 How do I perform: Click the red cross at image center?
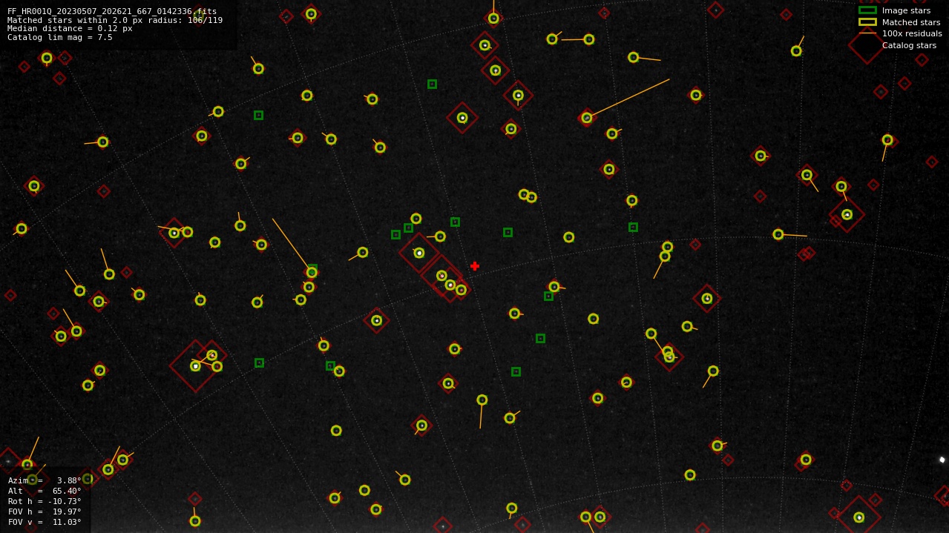pyautogui.click(x=475, y=266)
